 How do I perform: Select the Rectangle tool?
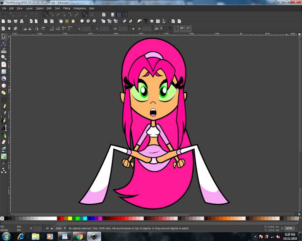[x=4, y=71]
